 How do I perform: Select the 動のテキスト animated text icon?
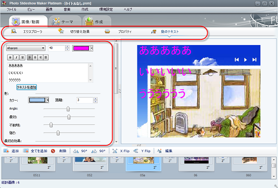point(154,31)
